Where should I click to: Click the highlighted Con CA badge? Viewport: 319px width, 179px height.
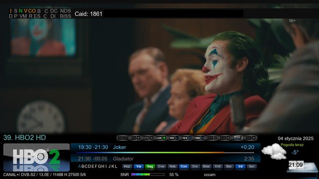point(184,167)
